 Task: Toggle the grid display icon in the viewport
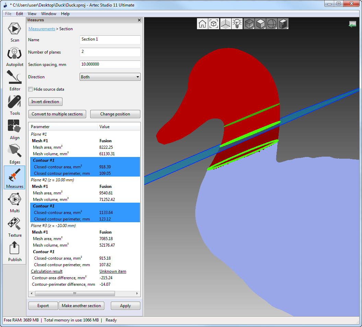point(225,24)
